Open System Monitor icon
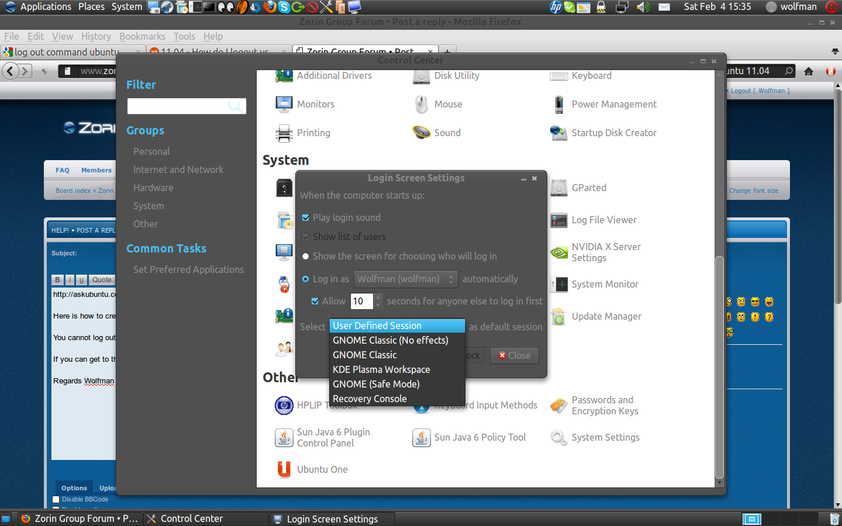This screenshot has height=526, width=842. coord(559,285)
